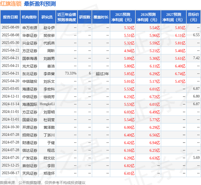Click target price 5.69

click(196, 158)
